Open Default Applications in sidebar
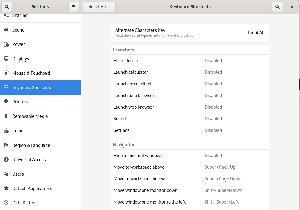 32,189
